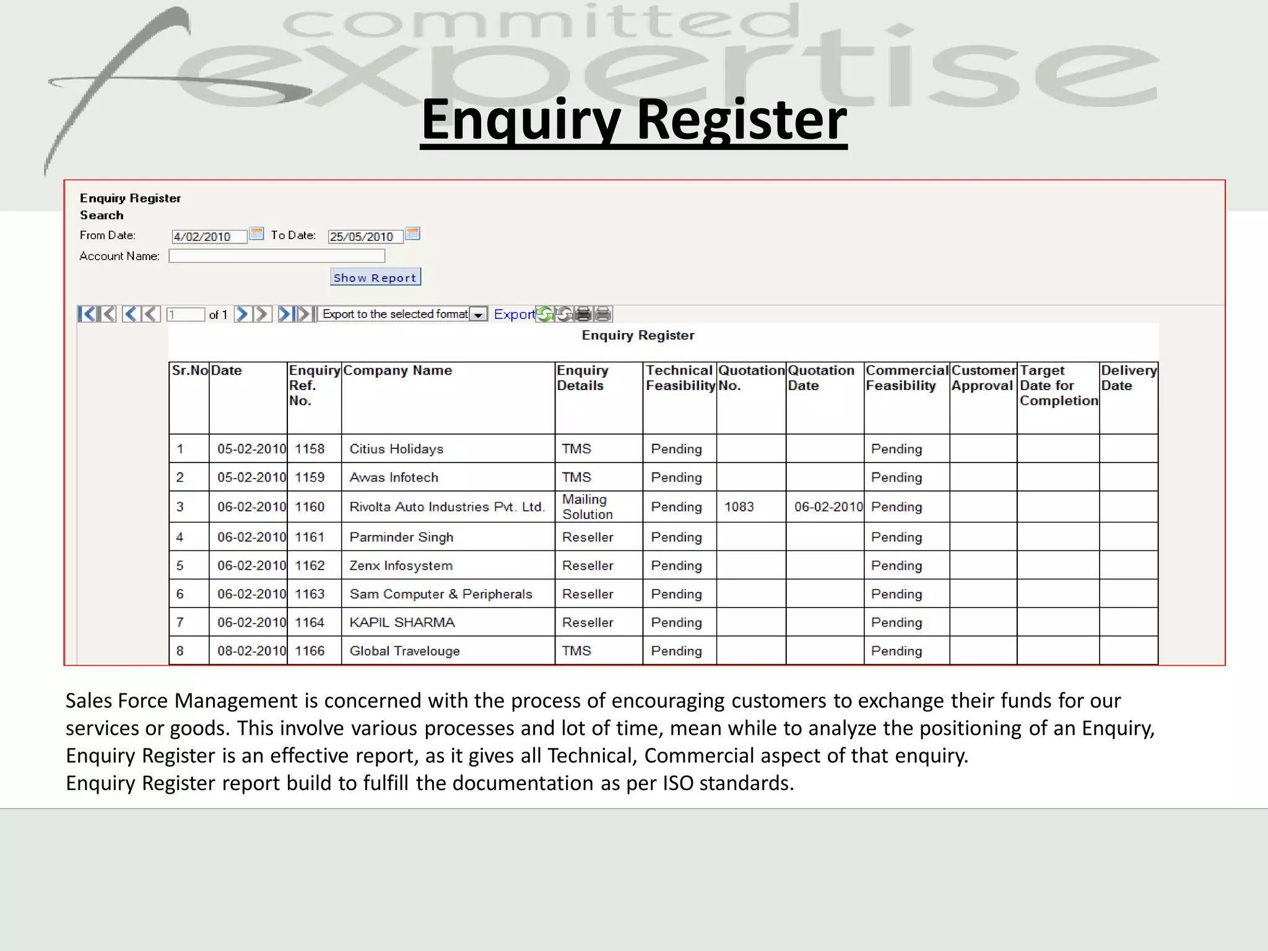Select the Citius Holidays company cell
The width and height of the screenshot is (1268, 951).
(x=448, y=448)
